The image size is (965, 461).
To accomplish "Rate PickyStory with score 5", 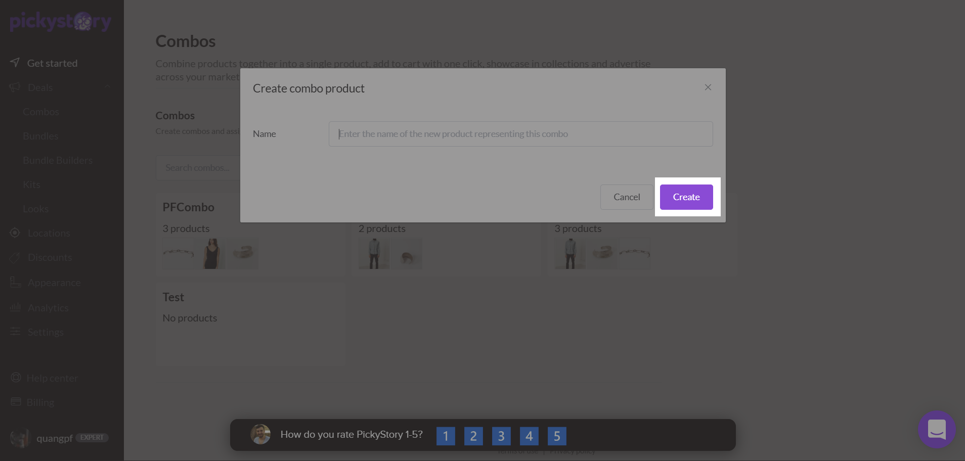I will click(x=557, y=436).
